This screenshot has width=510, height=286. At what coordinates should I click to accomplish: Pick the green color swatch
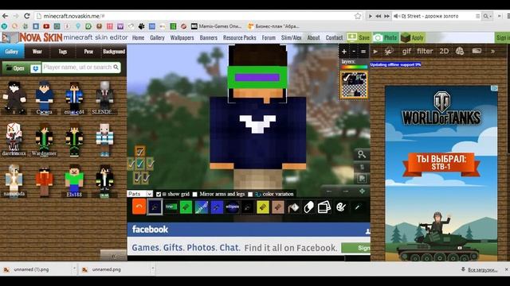pos(186,207)
